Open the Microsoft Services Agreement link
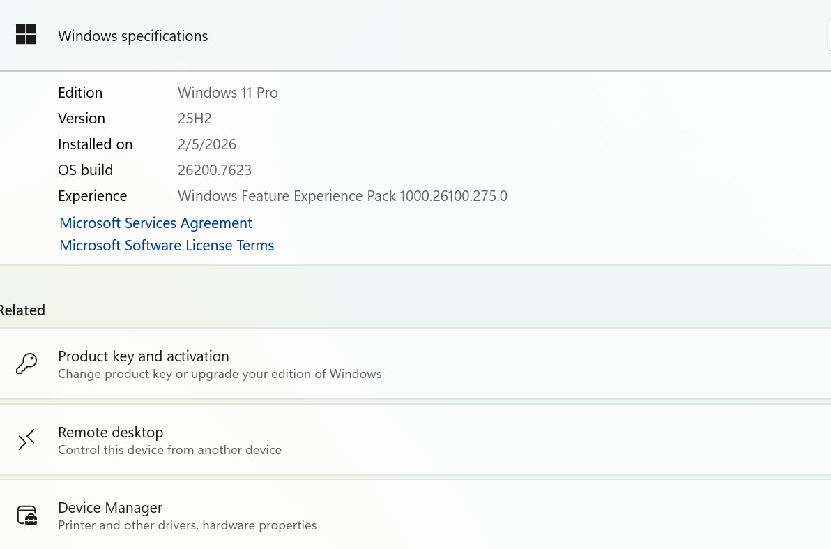Screen dimensions: 831x549 156,223
